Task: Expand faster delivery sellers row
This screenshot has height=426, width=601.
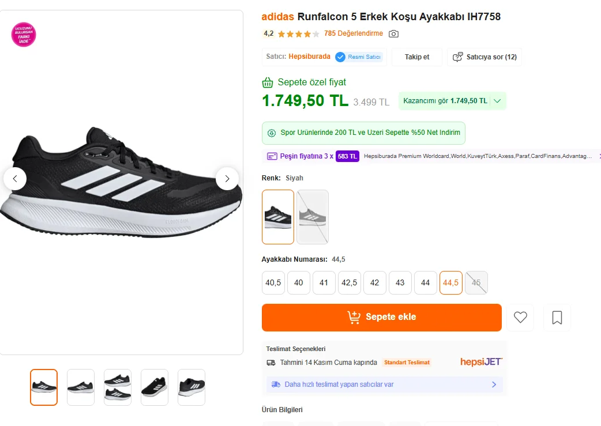Action: pos(494,384)
